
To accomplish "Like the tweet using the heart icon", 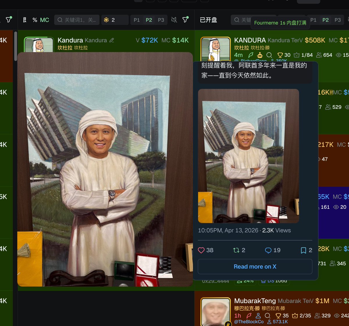I will (201, 250).
